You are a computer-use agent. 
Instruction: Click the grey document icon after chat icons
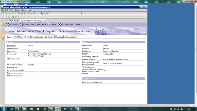[16, 17]
